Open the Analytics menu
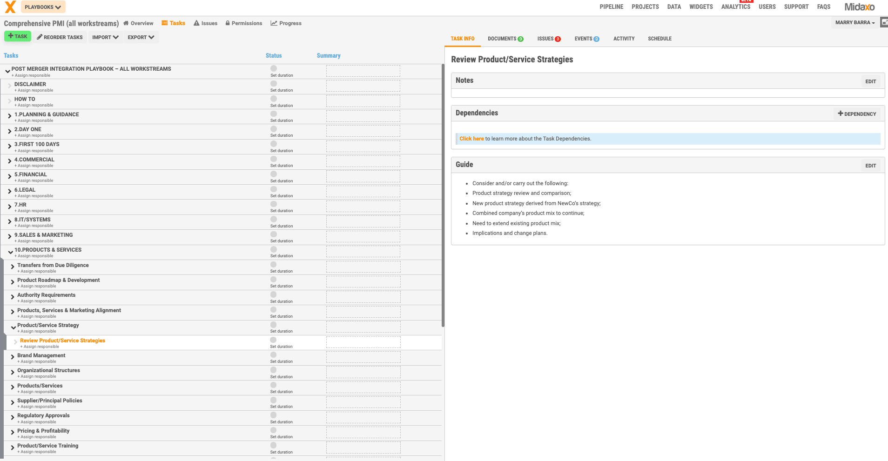This screenshot has width=888, height=461. click(x=735, y=7)
